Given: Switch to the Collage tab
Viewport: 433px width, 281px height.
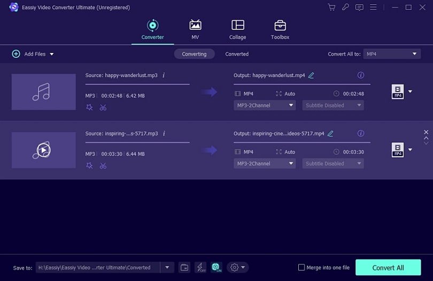Looking at the screenshot, I should pyautogui.click(x=237, y=29).
